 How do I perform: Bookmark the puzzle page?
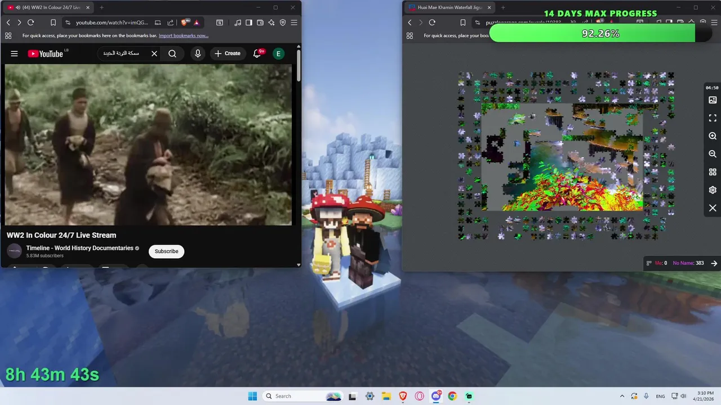click(x=462, y=22)
